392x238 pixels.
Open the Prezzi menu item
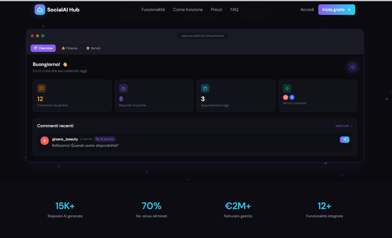216,10
